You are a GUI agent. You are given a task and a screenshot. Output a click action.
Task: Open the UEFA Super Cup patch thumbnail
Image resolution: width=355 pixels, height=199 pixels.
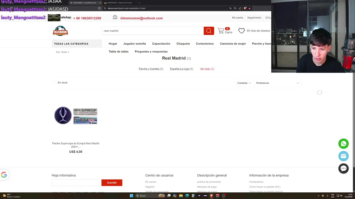click(x=76, y=116)
